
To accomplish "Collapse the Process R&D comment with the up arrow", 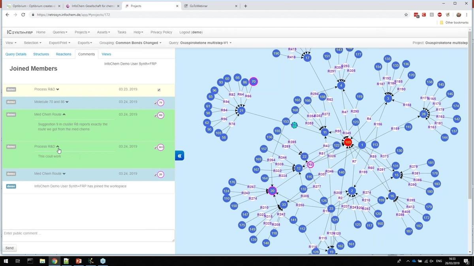I will [x=57, y=146].
